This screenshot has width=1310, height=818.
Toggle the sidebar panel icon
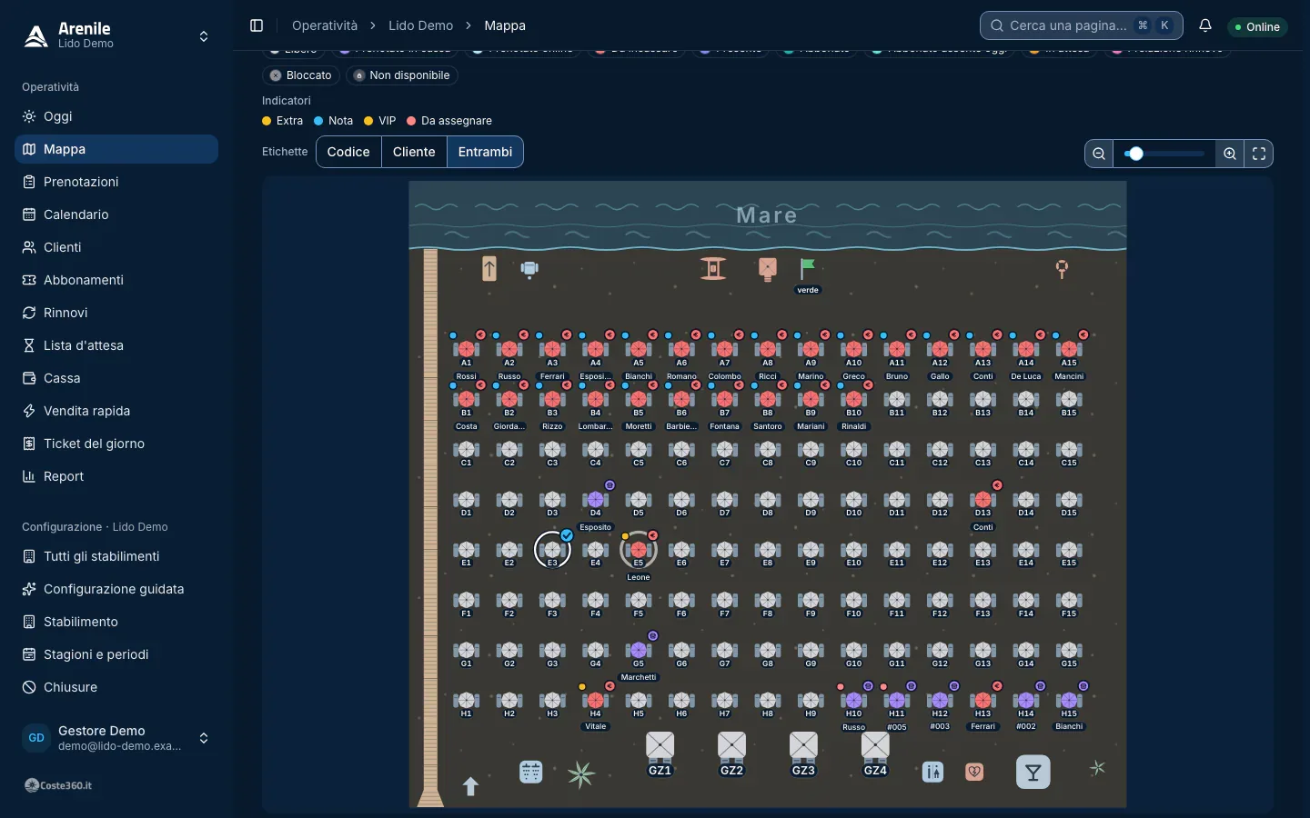coord(257,25)
